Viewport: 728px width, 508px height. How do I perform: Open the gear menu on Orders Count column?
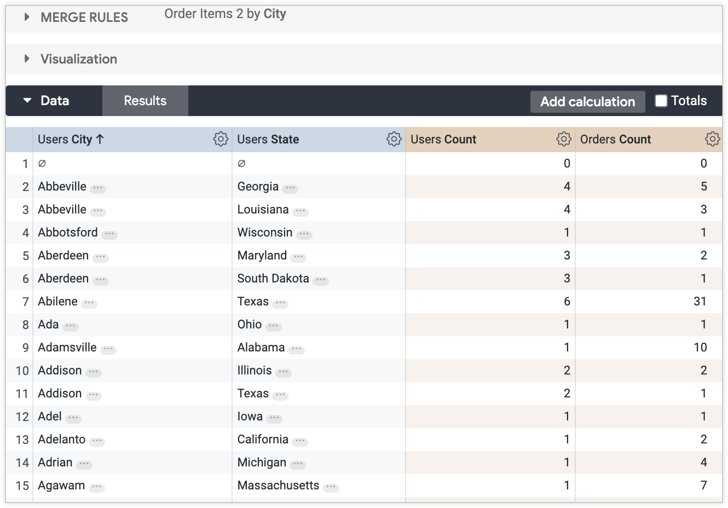pyautogui.click(x=712, y=139)
